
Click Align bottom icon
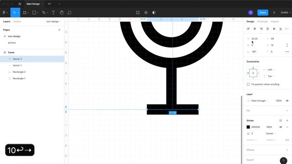click(281, 29)
